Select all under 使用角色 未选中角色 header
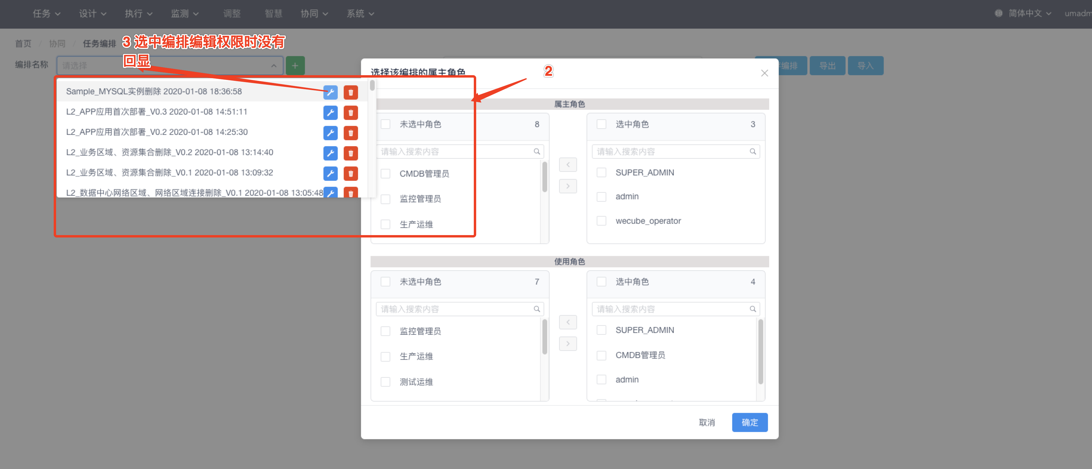The height and width of the screenshot is (469, 1092). click(x=385, y=282)
